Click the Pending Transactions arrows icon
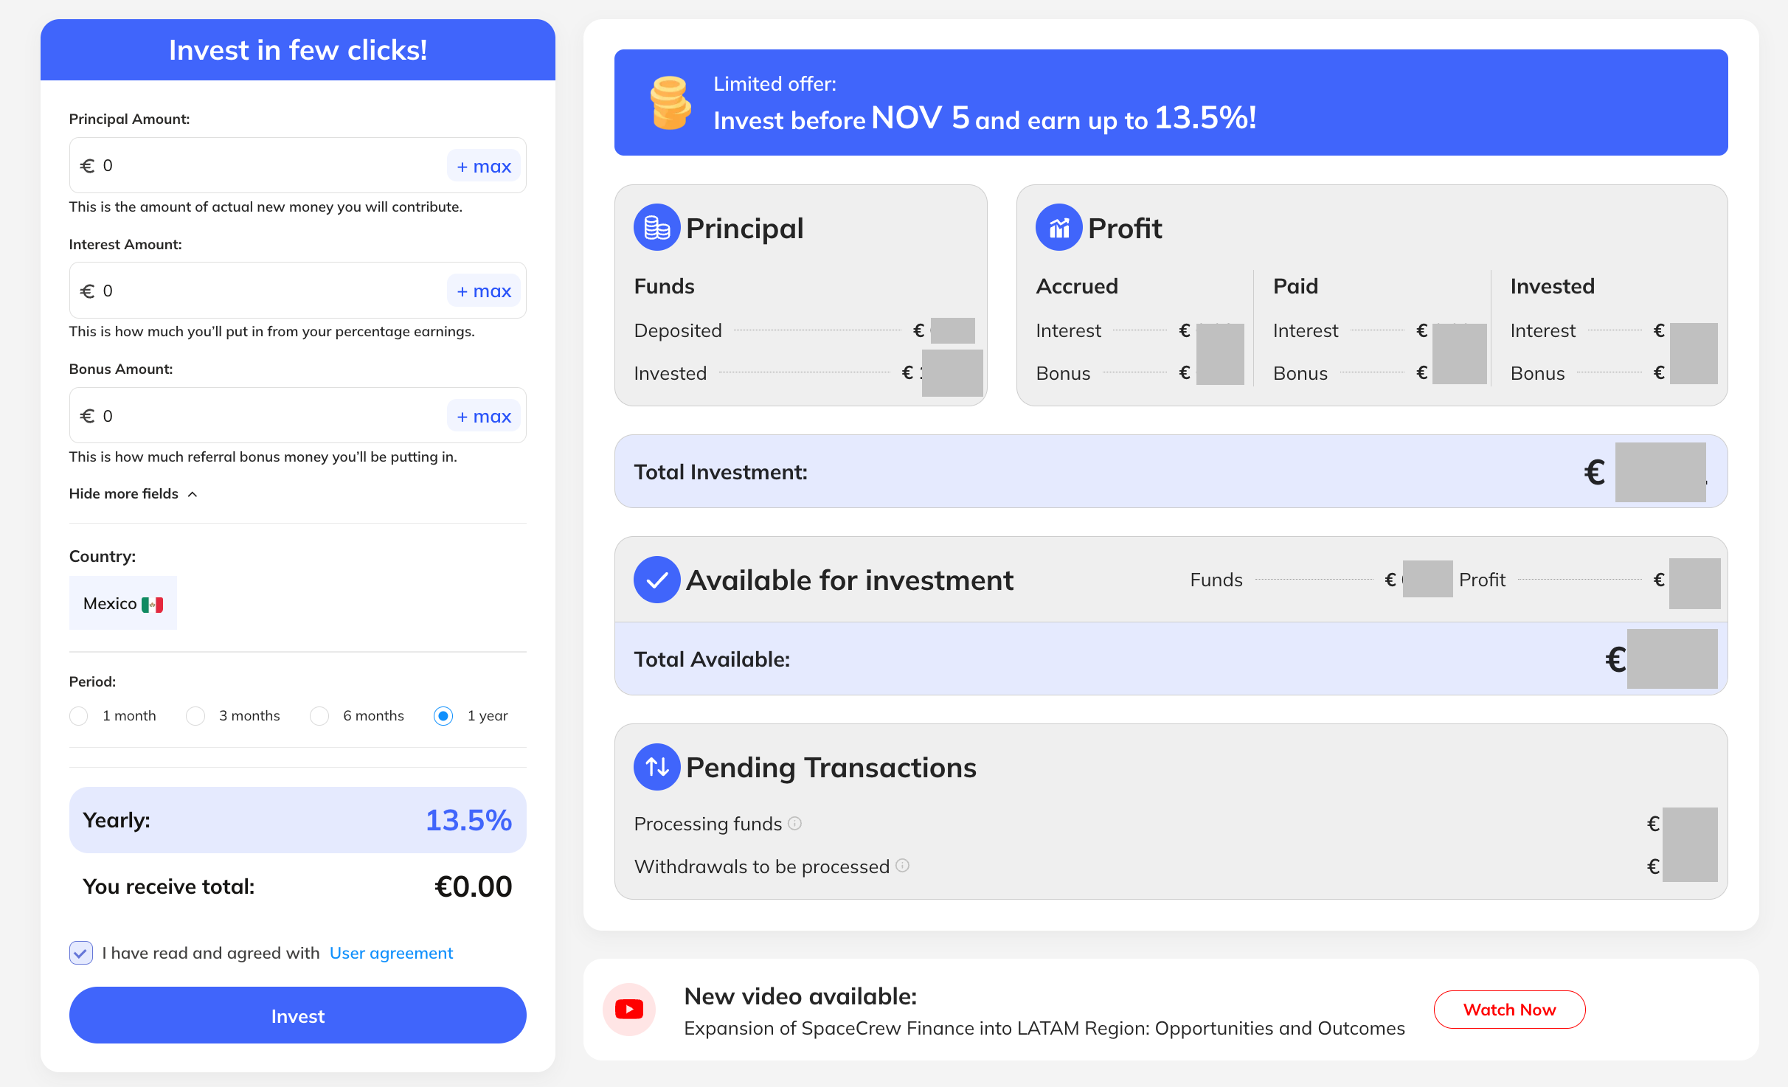The height and width of the screenshot is (1087, 1788). pos(656,767)
